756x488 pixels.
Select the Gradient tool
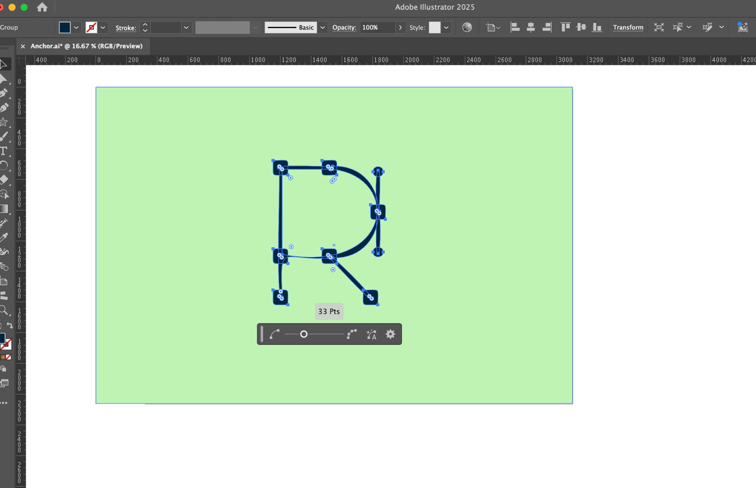click(x=4, y=209)
